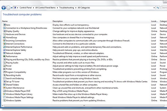Expand arrow after All Control Panel Items
Image resolution: width=167 pixels, height=111 pixels.
click(57, 8)
